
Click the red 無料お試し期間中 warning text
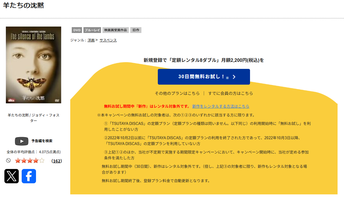pyautogui.click(x=147, y=106)
